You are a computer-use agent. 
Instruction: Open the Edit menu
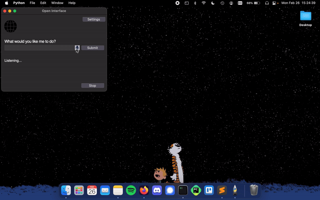click(43, 3)
